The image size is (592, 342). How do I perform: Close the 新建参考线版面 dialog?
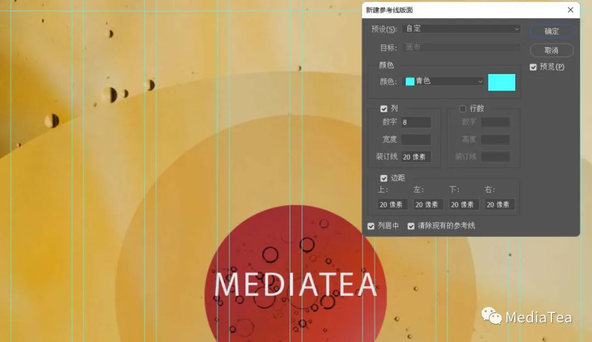(571, 10)
